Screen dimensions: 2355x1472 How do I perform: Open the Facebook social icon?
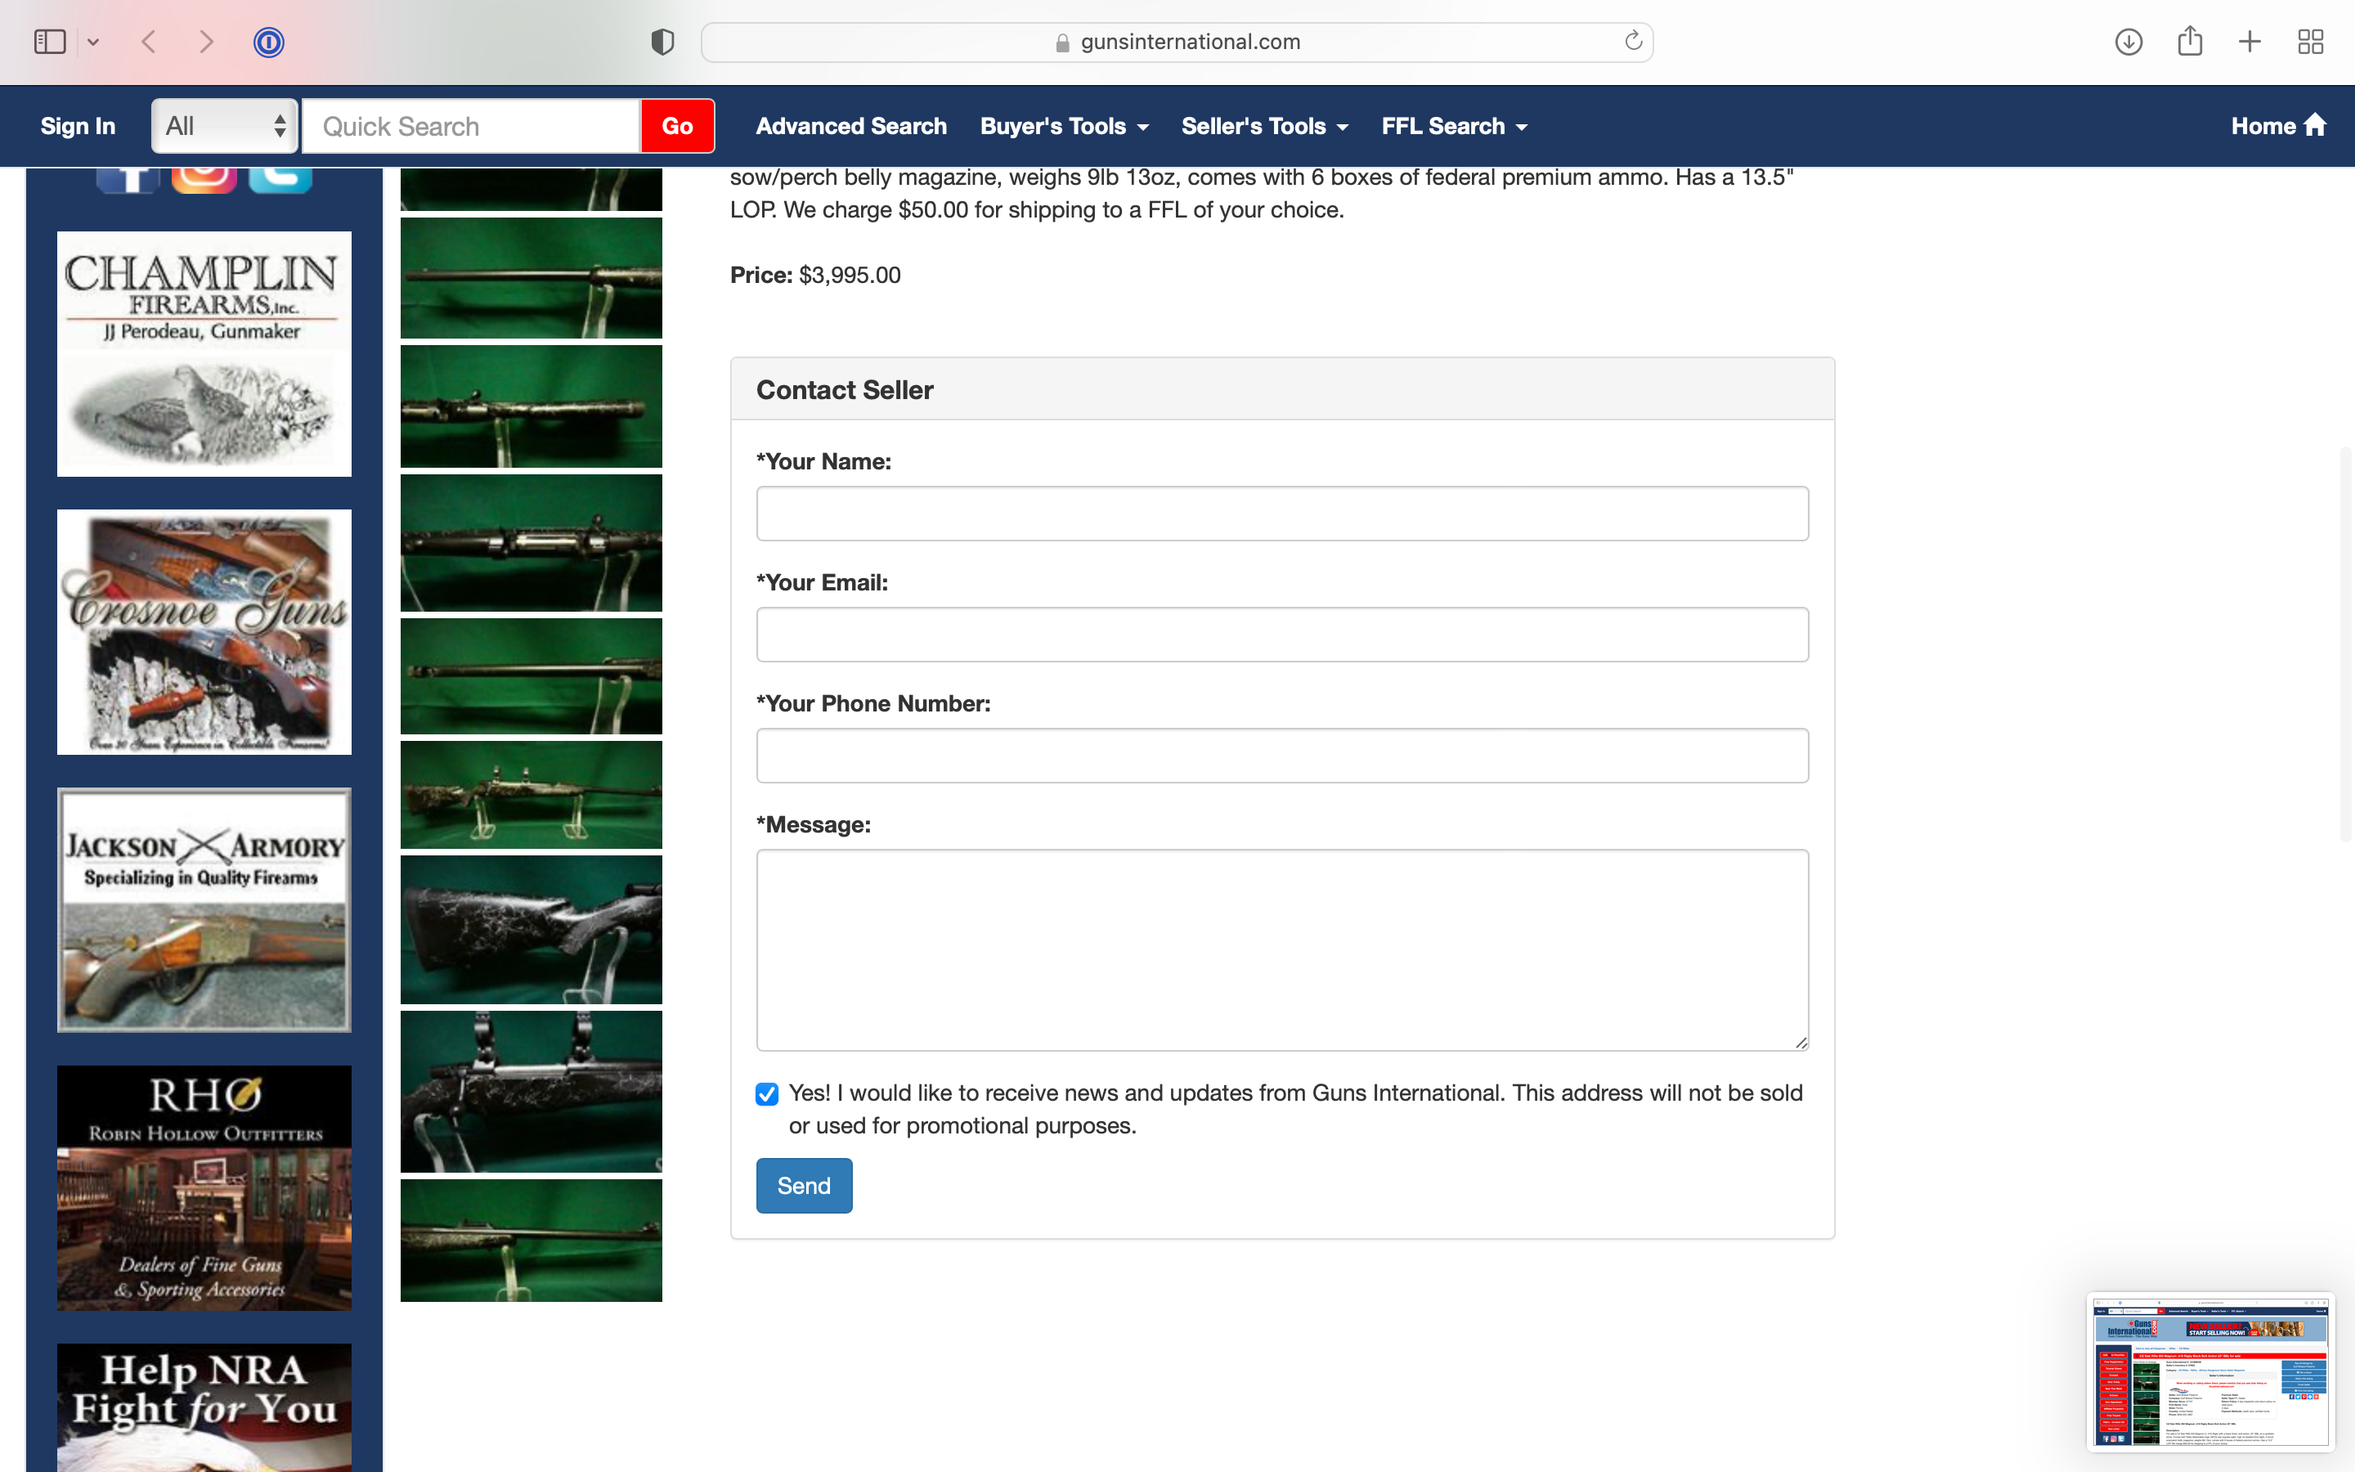(128, 179)
